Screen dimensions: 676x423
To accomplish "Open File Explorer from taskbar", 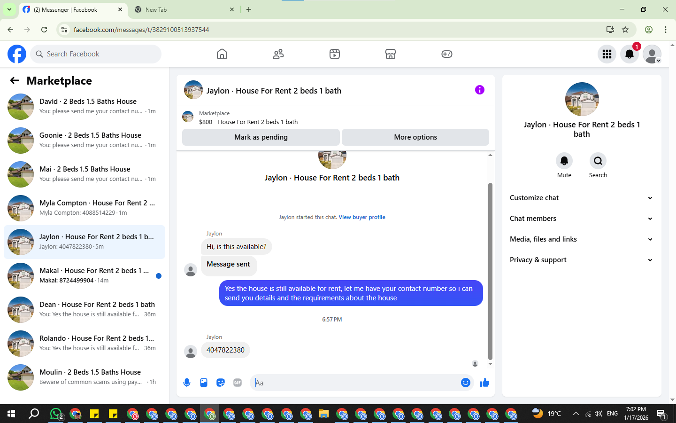I will point(323,414).
